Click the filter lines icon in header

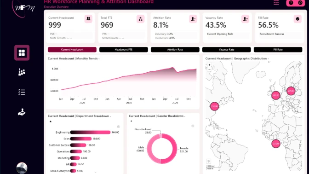click(x=276, y=3)
